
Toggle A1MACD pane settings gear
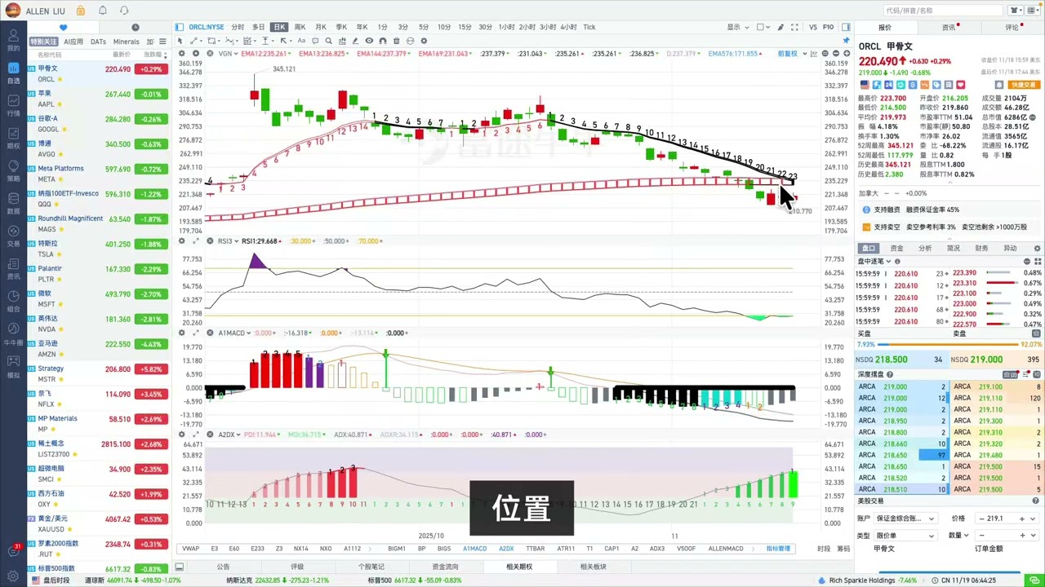pyautogui.click(x=183, y=333)
